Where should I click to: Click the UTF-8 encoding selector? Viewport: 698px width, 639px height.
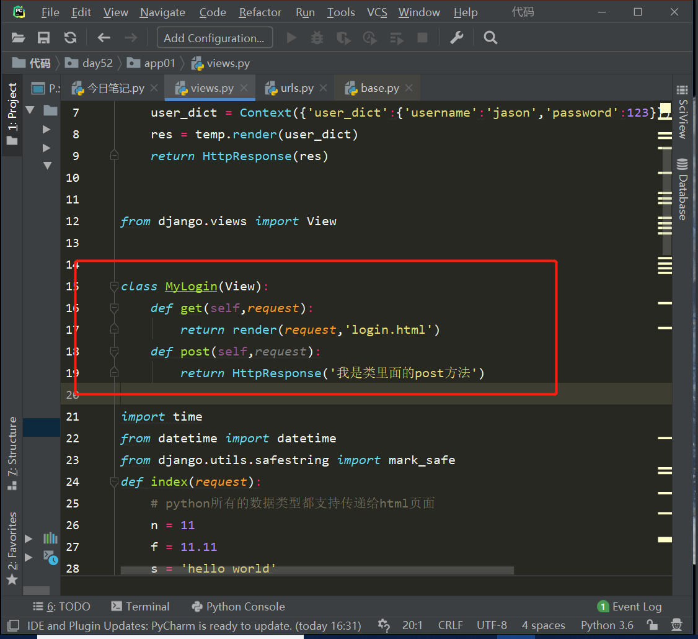tap(492, 625)
